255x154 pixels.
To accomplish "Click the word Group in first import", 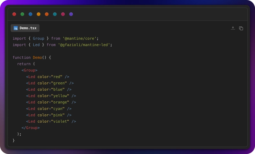I will click(39, 38).
